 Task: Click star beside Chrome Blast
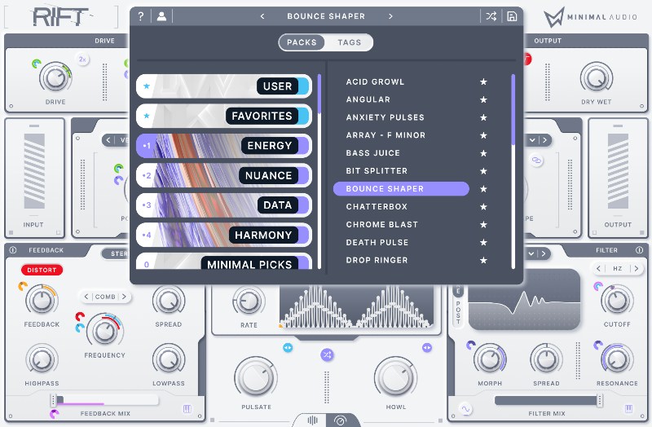pos(483,225)
